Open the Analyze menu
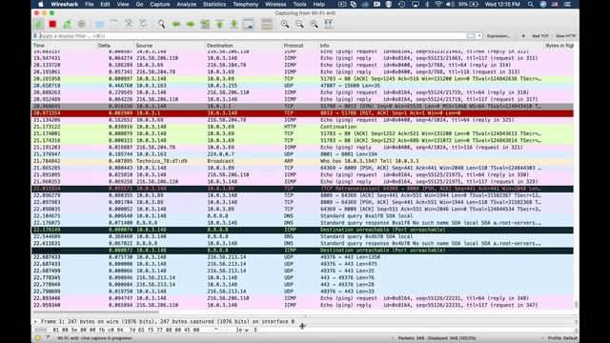The width and height of the screenshot is (610, 343). pos(187,4)
